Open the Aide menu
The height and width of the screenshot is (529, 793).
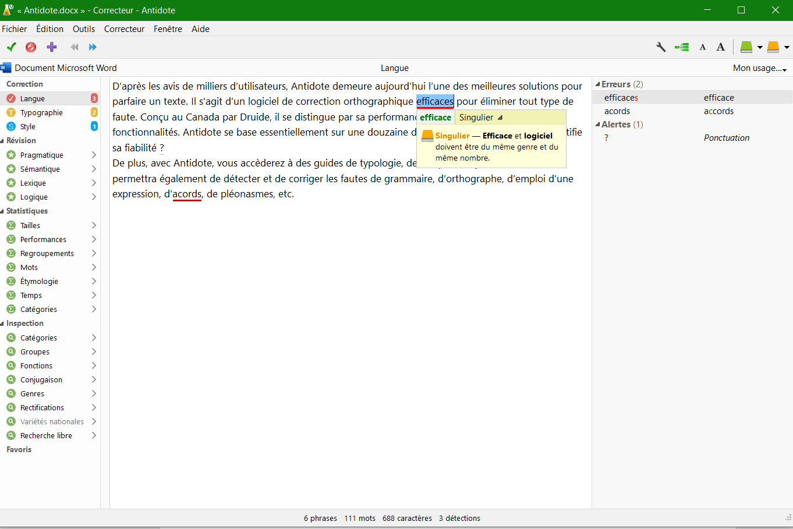coord(200,29)
